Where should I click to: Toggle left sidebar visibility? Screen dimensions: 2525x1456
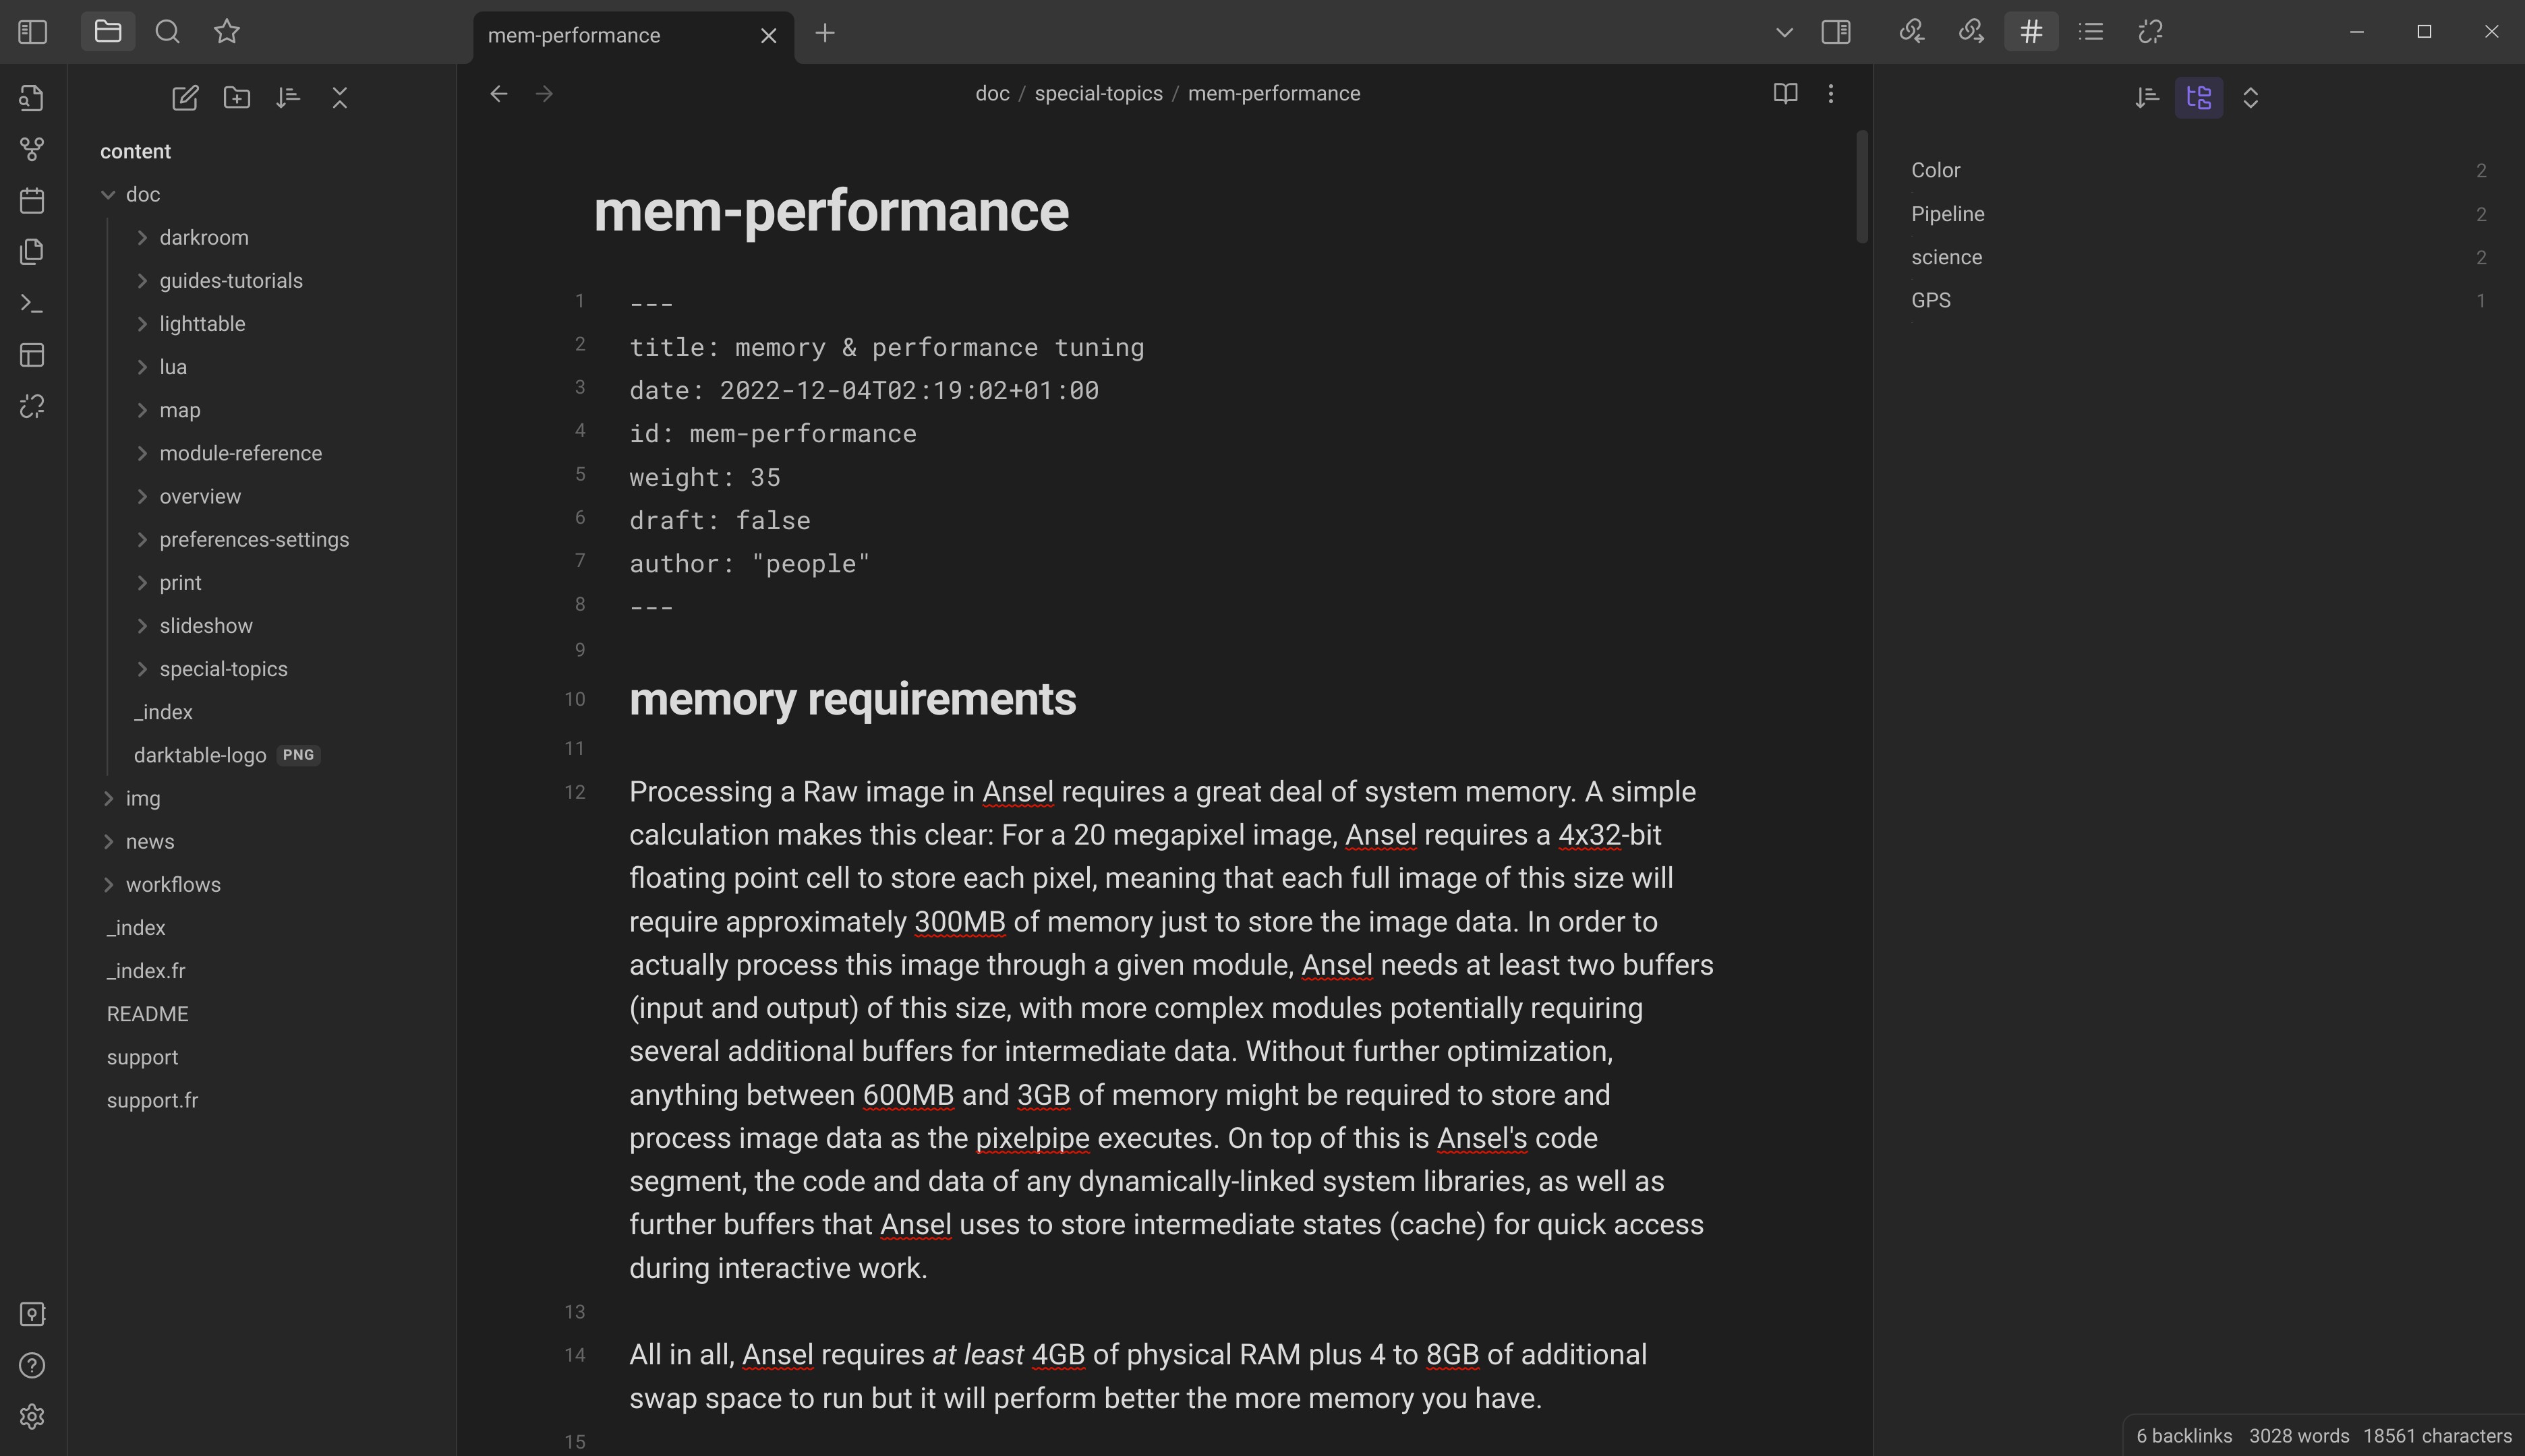click(x=33, y=32)
